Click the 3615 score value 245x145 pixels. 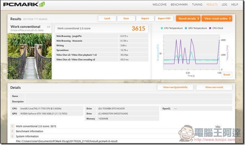click(x=139, y=28)
